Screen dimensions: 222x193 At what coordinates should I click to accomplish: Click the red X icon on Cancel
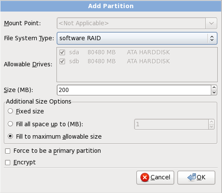point(145,177)
